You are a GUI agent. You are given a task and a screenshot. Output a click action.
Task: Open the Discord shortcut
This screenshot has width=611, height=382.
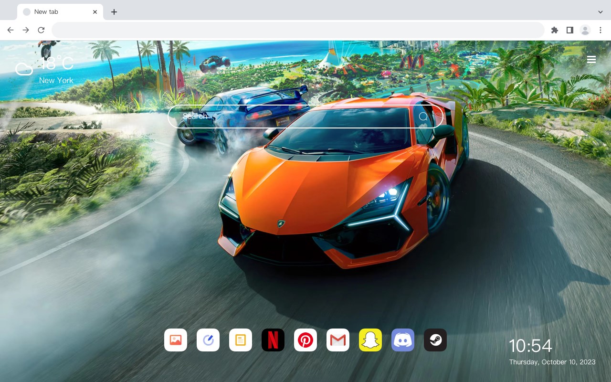[x=403, y=340]
